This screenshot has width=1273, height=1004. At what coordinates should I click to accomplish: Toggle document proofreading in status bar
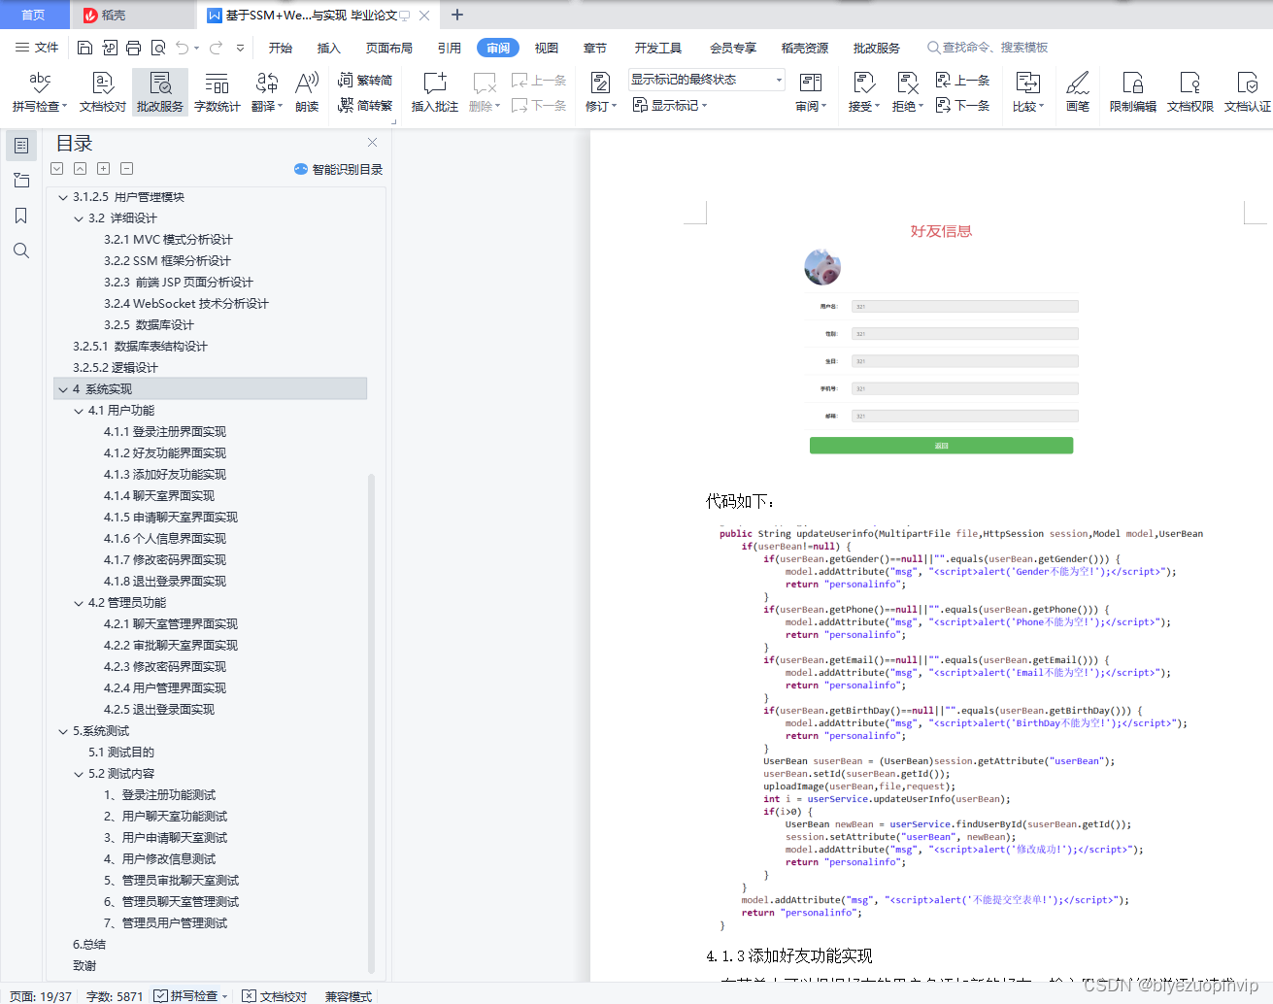(x=275, y=995)
